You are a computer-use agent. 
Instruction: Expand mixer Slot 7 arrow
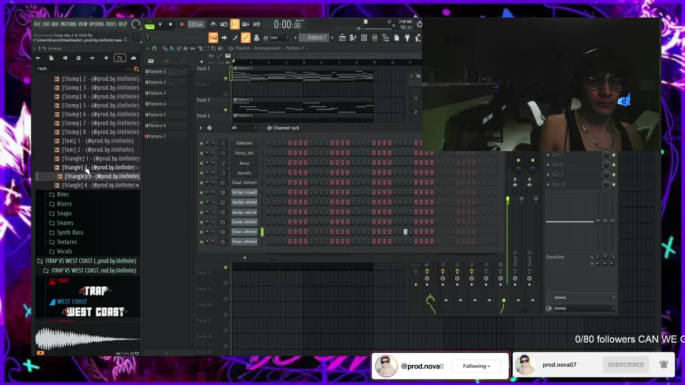click(548, 155)
